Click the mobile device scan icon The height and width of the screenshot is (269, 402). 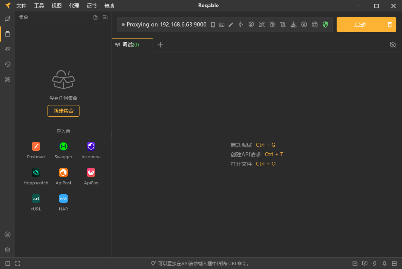click(213, 24)
